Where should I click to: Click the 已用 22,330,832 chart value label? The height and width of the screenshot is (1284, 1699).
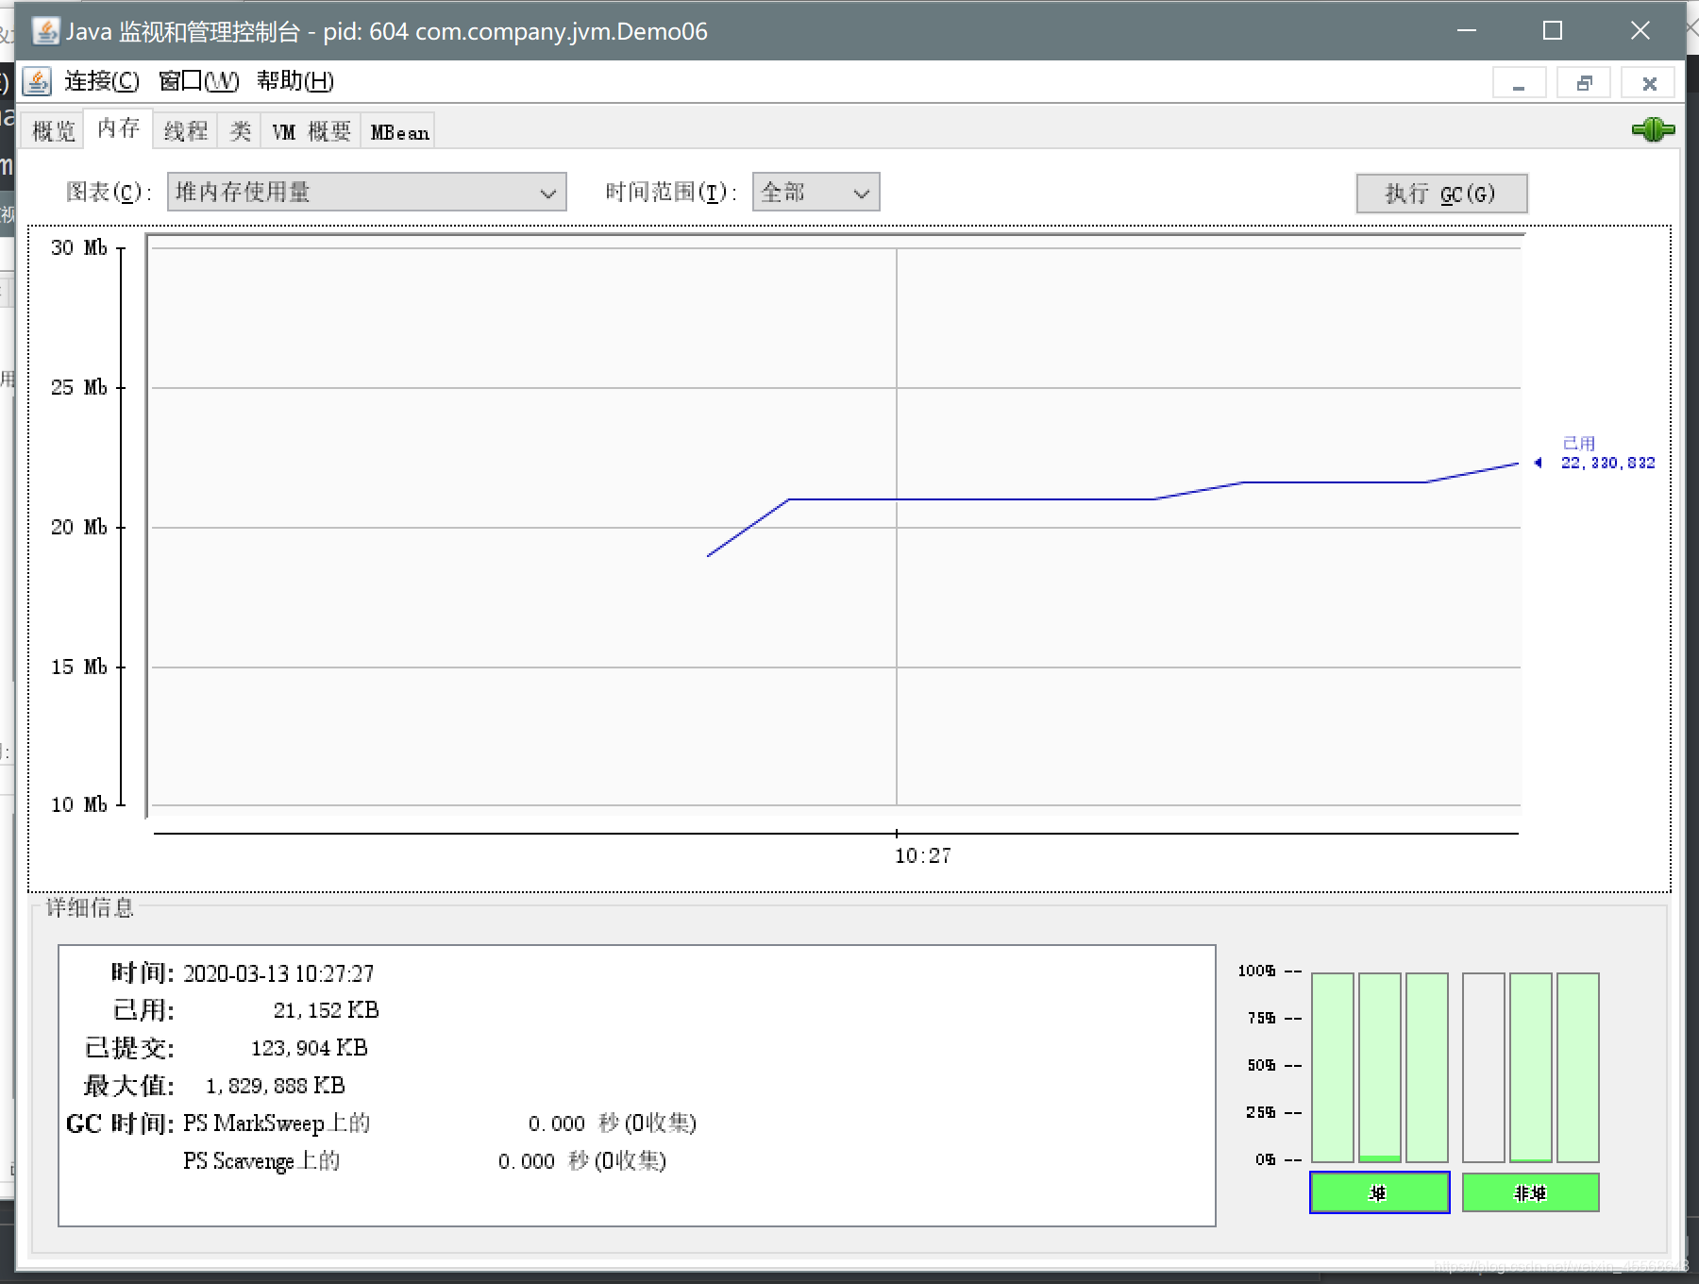point(1607,453)
